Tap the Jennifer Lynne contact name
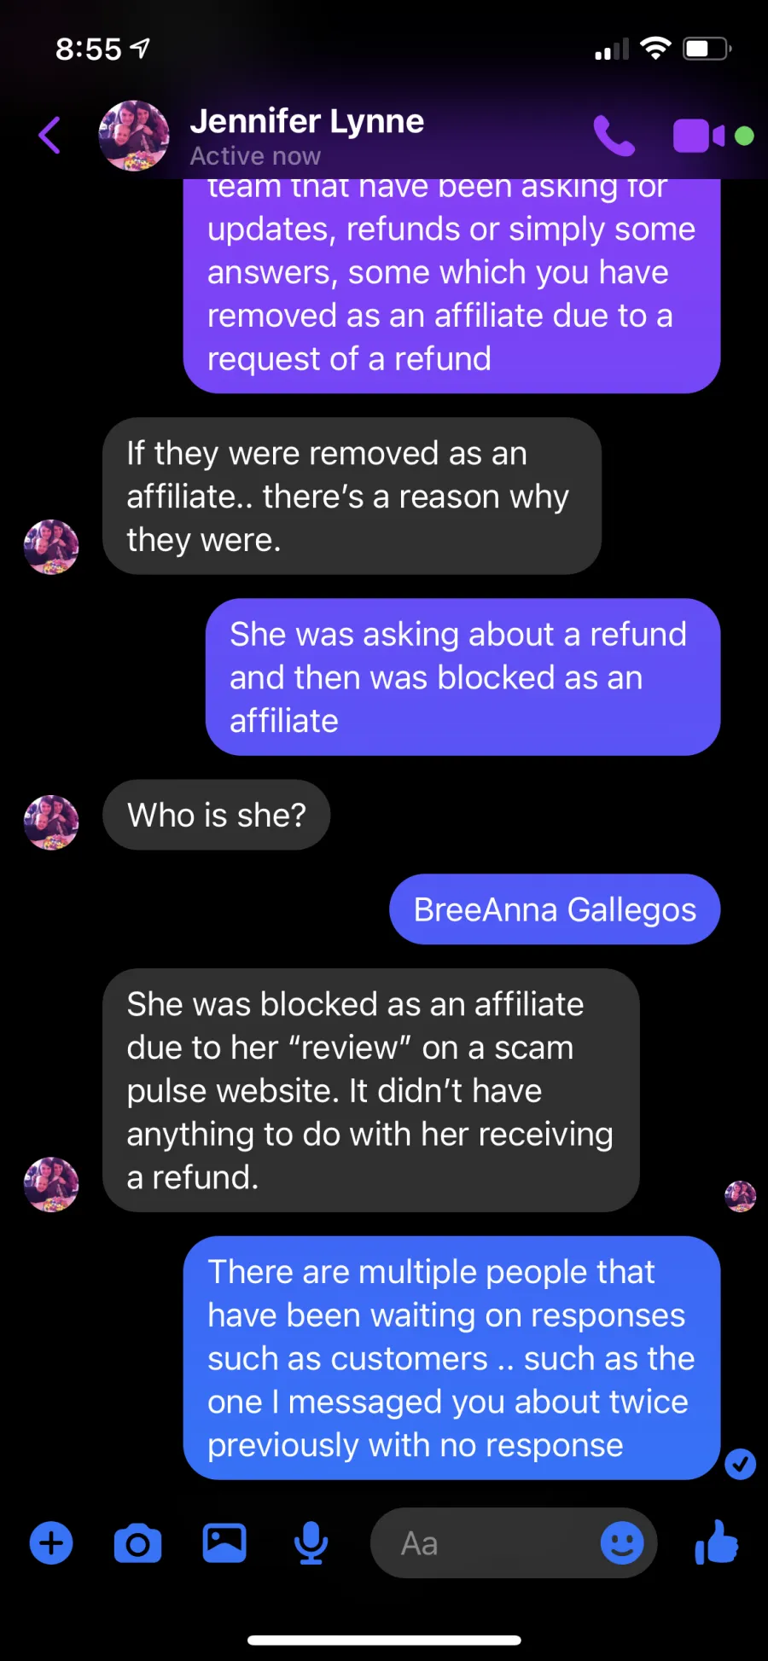 pos(306,121)
